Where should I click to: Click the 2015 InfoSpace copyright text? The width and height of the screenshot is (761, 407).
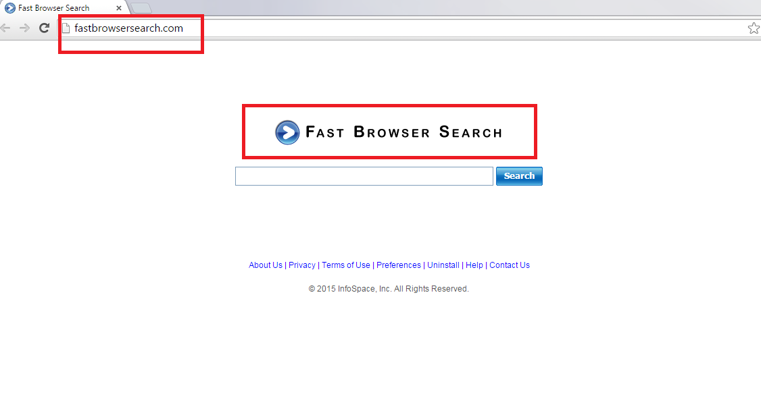click(389, 289)
